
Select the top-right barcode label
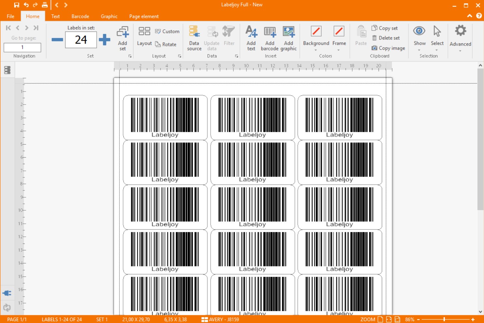point(339,118)
